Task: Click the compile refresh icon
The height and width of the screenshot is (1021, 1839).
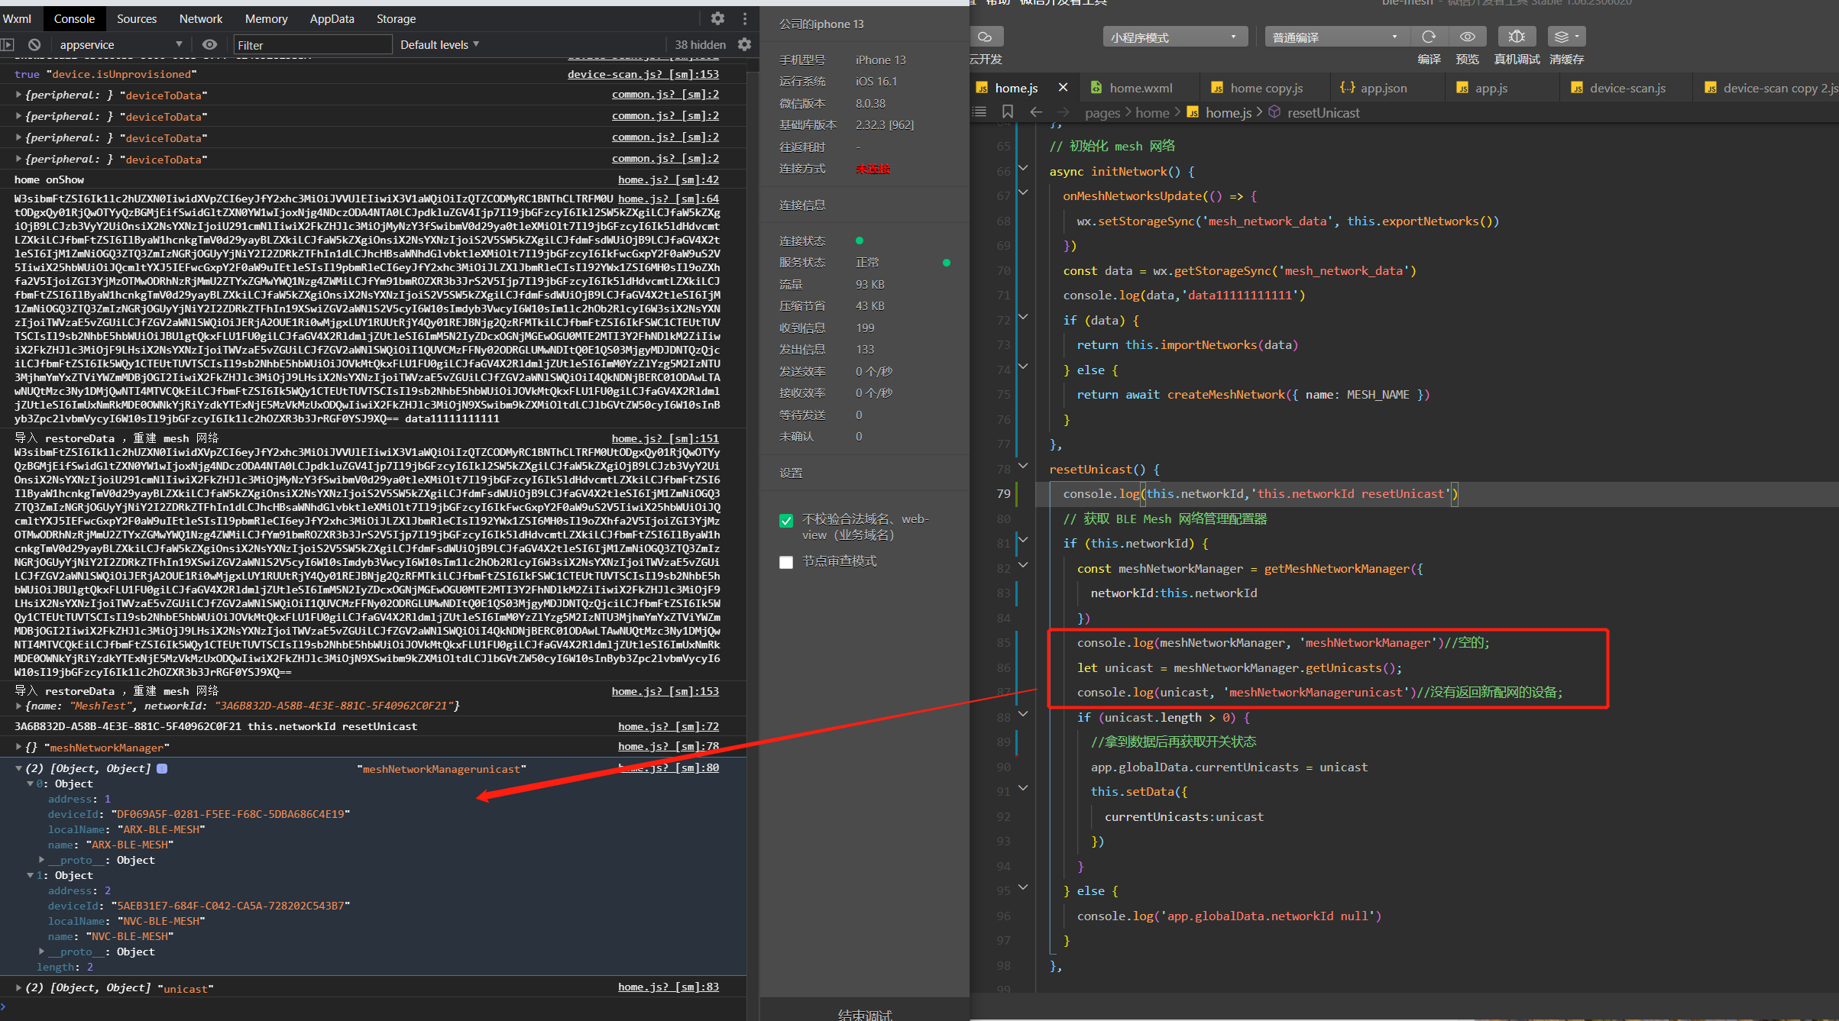Action: click(1429, 37)
